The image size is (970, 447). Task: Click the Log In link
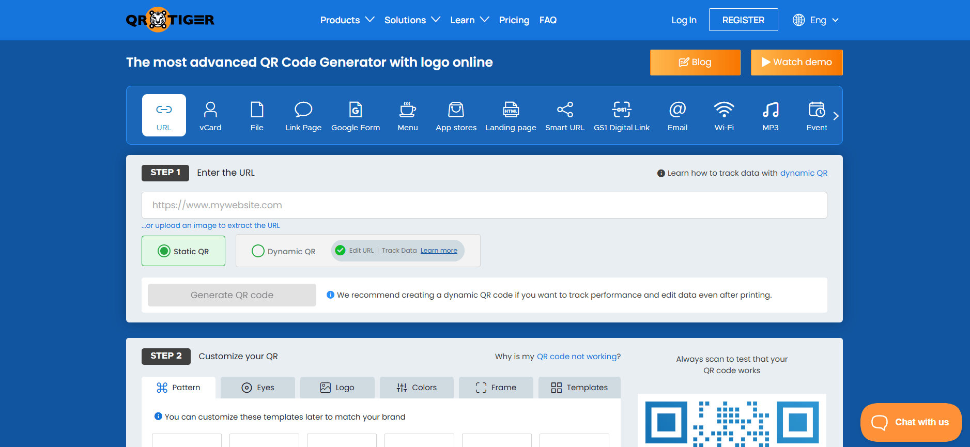coord(684,20)
